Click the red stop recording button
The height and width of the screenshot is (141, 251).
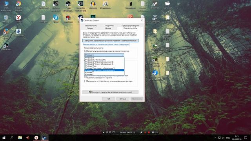(149, 132)
